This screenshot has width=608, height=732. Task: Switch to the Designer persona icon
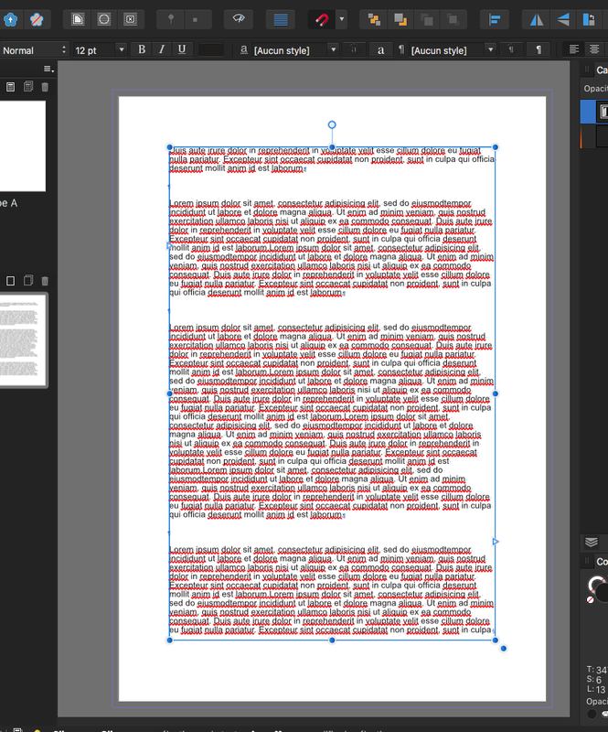(37, 19)
